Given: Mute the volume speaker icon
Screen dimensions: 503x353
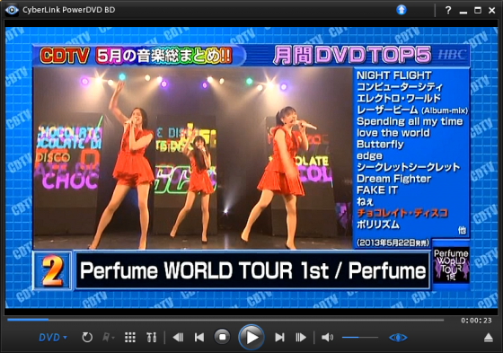Looking at the screenshot, I should [x=327, y=338].
